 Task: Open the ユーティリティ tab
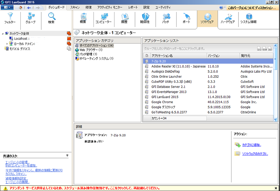[163, 8]
